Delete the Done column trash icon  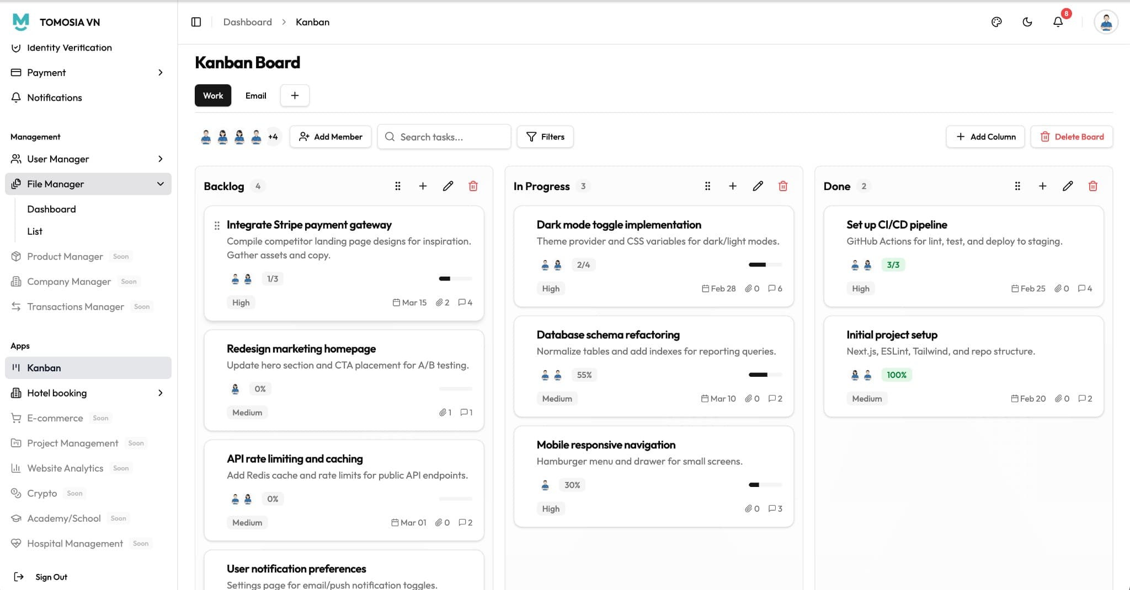tap(1093, 186)
